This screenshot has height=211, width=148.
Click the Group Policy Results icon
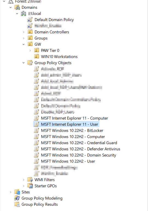coord(17,204)
